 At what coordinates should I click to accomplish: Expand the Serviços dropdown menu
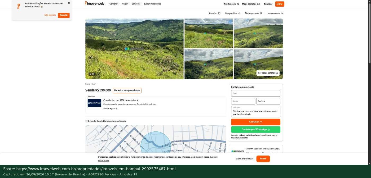137,4
